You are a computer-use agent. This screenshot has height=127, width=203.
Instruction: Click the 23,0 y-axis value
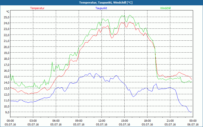[7, 29]
